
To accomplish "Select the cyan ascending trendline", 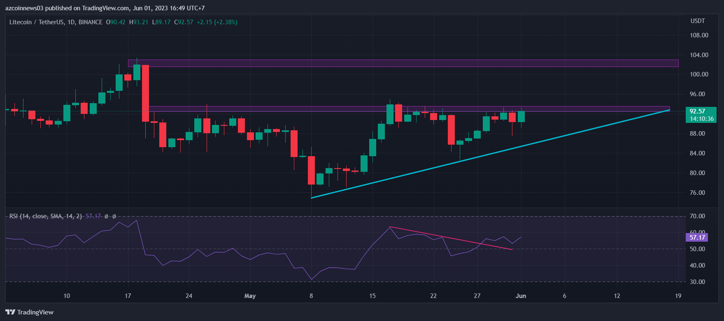I will tap(490, 154).
